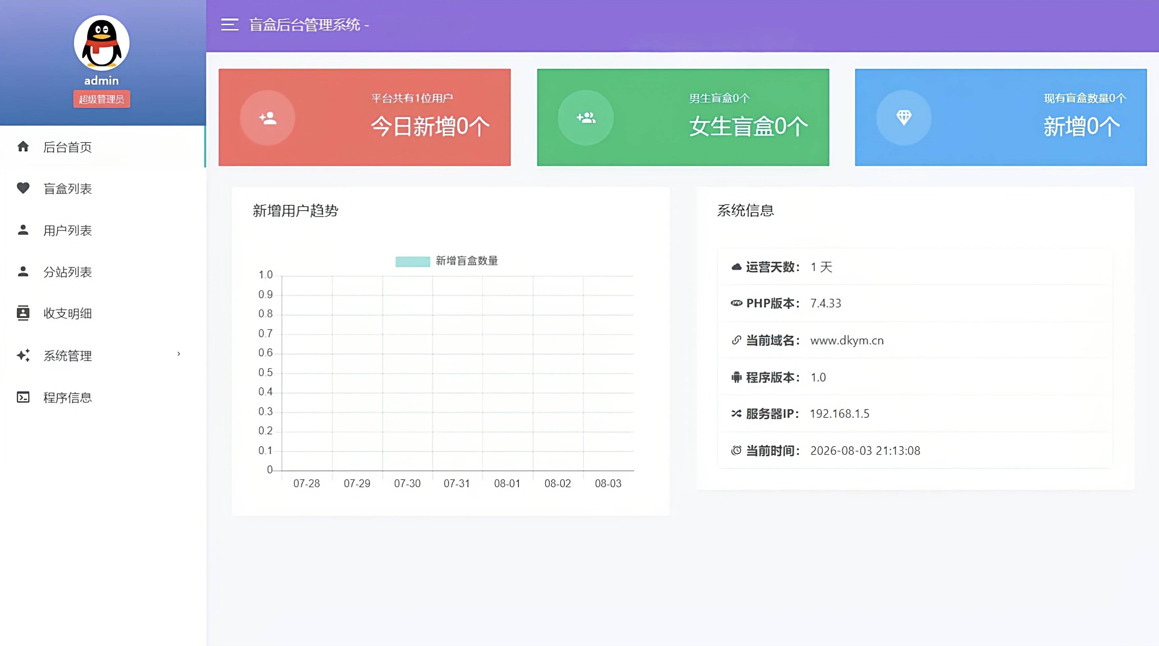Click the PHP icon beside PHP版本
The width and height of the screenshot is (1159, 646).
coord(737,303)
